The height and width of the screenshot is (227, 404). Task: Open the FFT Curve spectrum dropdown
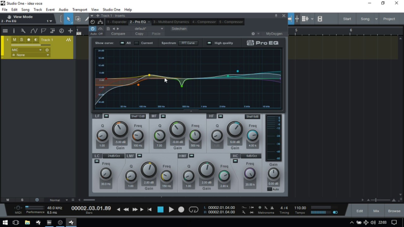click(188, 43)
